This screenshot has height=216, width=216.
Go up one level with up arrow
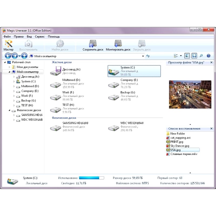pos(24,56)
